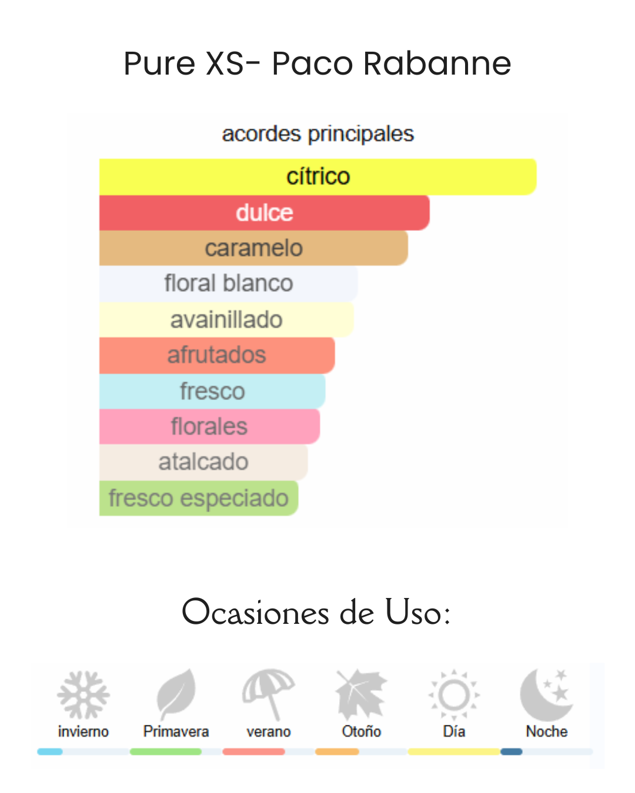The height and width of the screenshot is (793, 635).
Task: Click the green Primavera rating bar
Action: (x=166, y=752)
